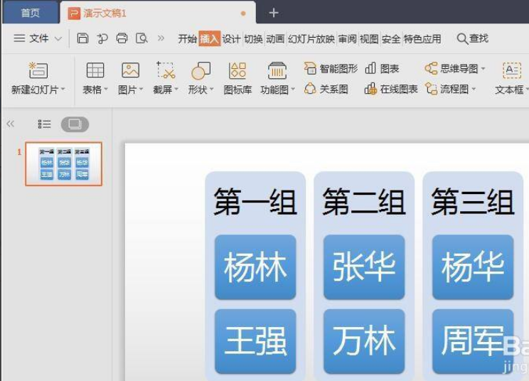
Task: Expand Table dropdown arrow
Action: coord(106,90)
